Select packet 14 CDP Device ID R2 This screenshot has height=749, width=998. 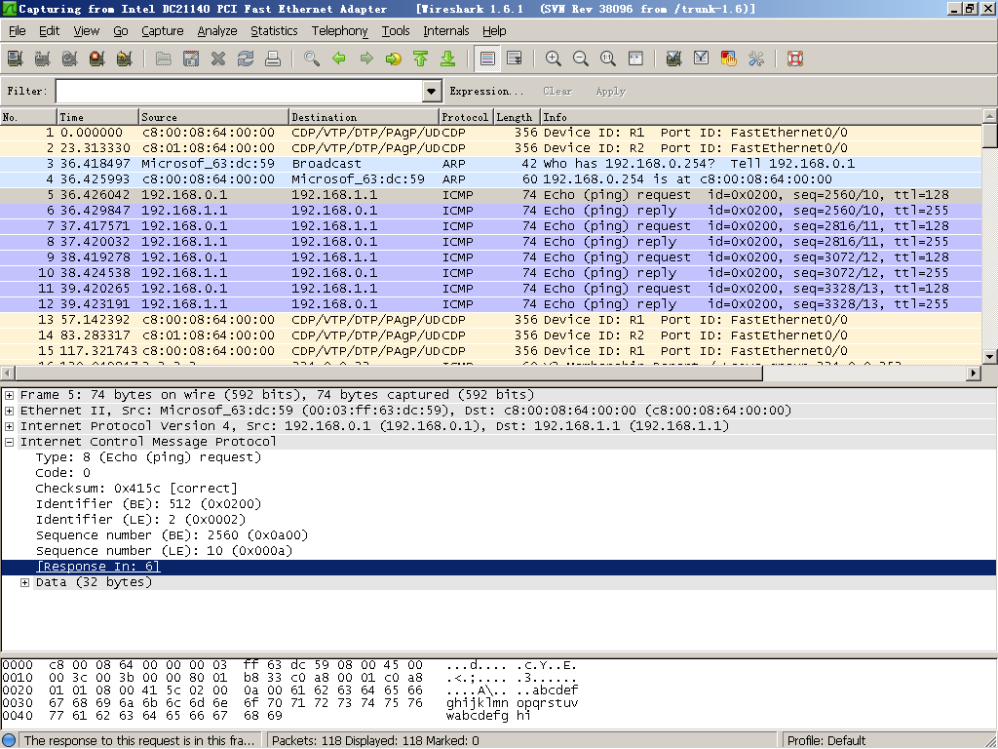(x=491, y=335)
